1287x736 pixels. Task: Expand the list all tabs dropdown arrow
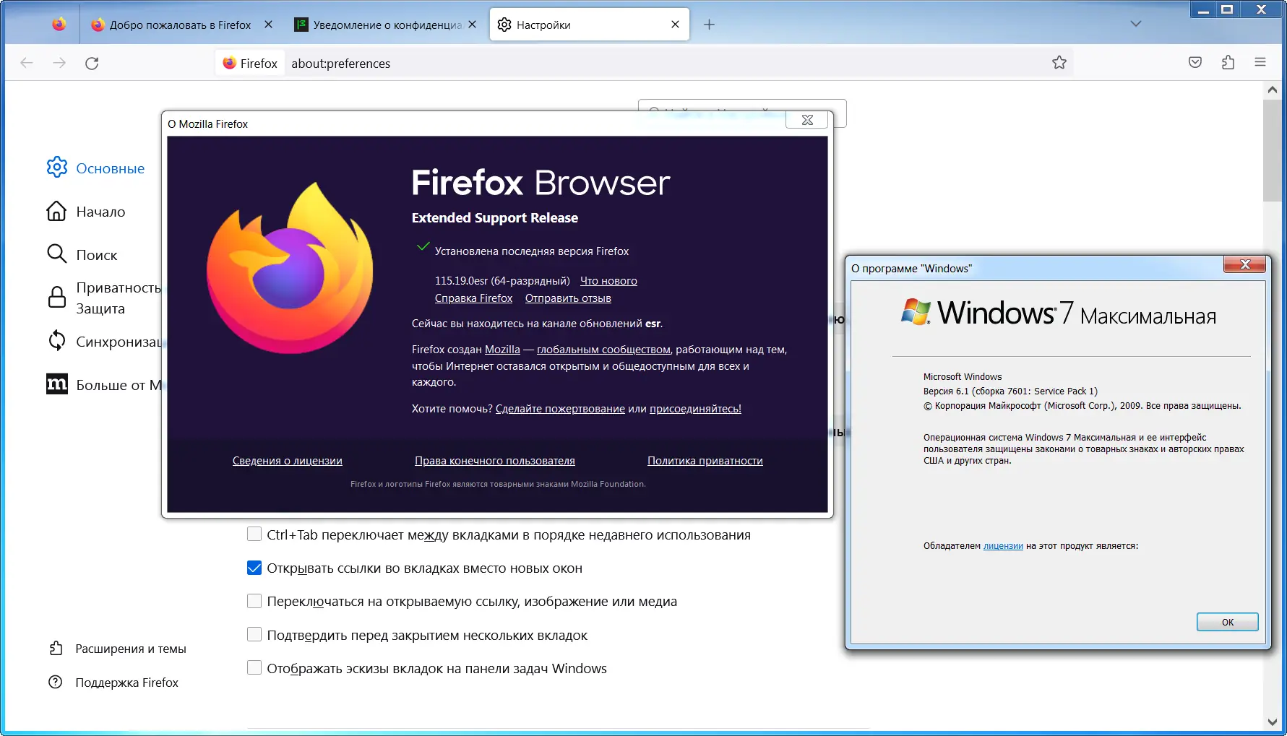[x=1136, y=24]
